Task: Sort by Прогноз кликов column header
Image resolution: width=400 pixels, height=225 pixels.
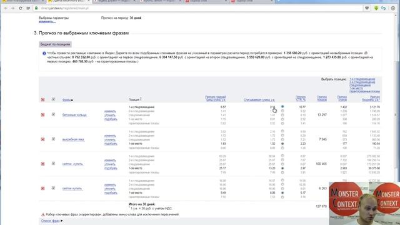Action: tap(342, 98)
